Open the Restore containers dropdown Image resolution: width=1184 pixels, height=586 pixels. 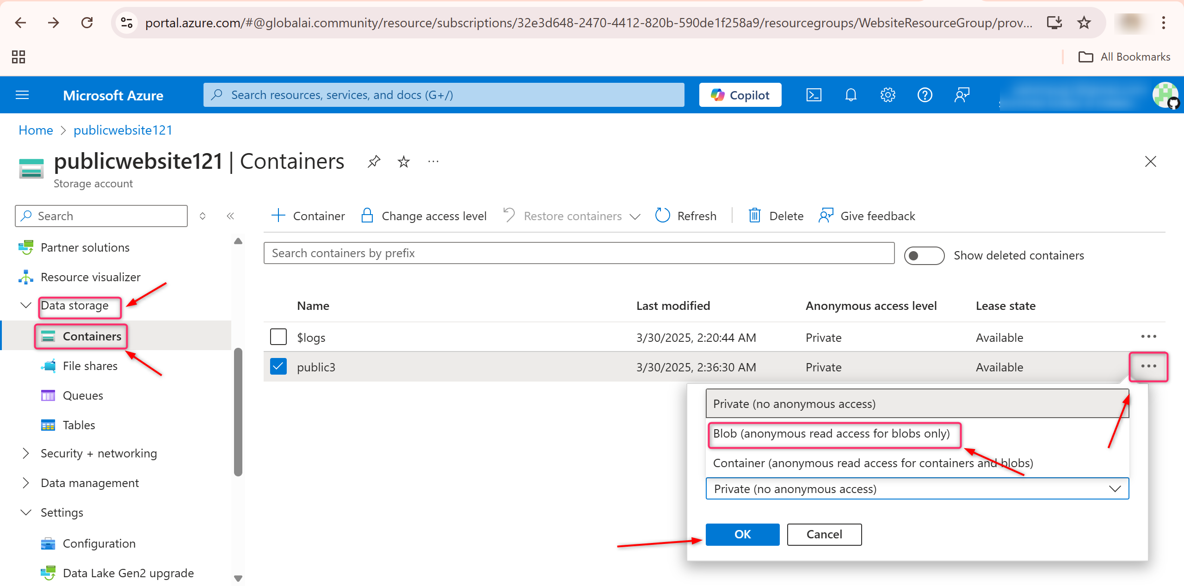572,216
